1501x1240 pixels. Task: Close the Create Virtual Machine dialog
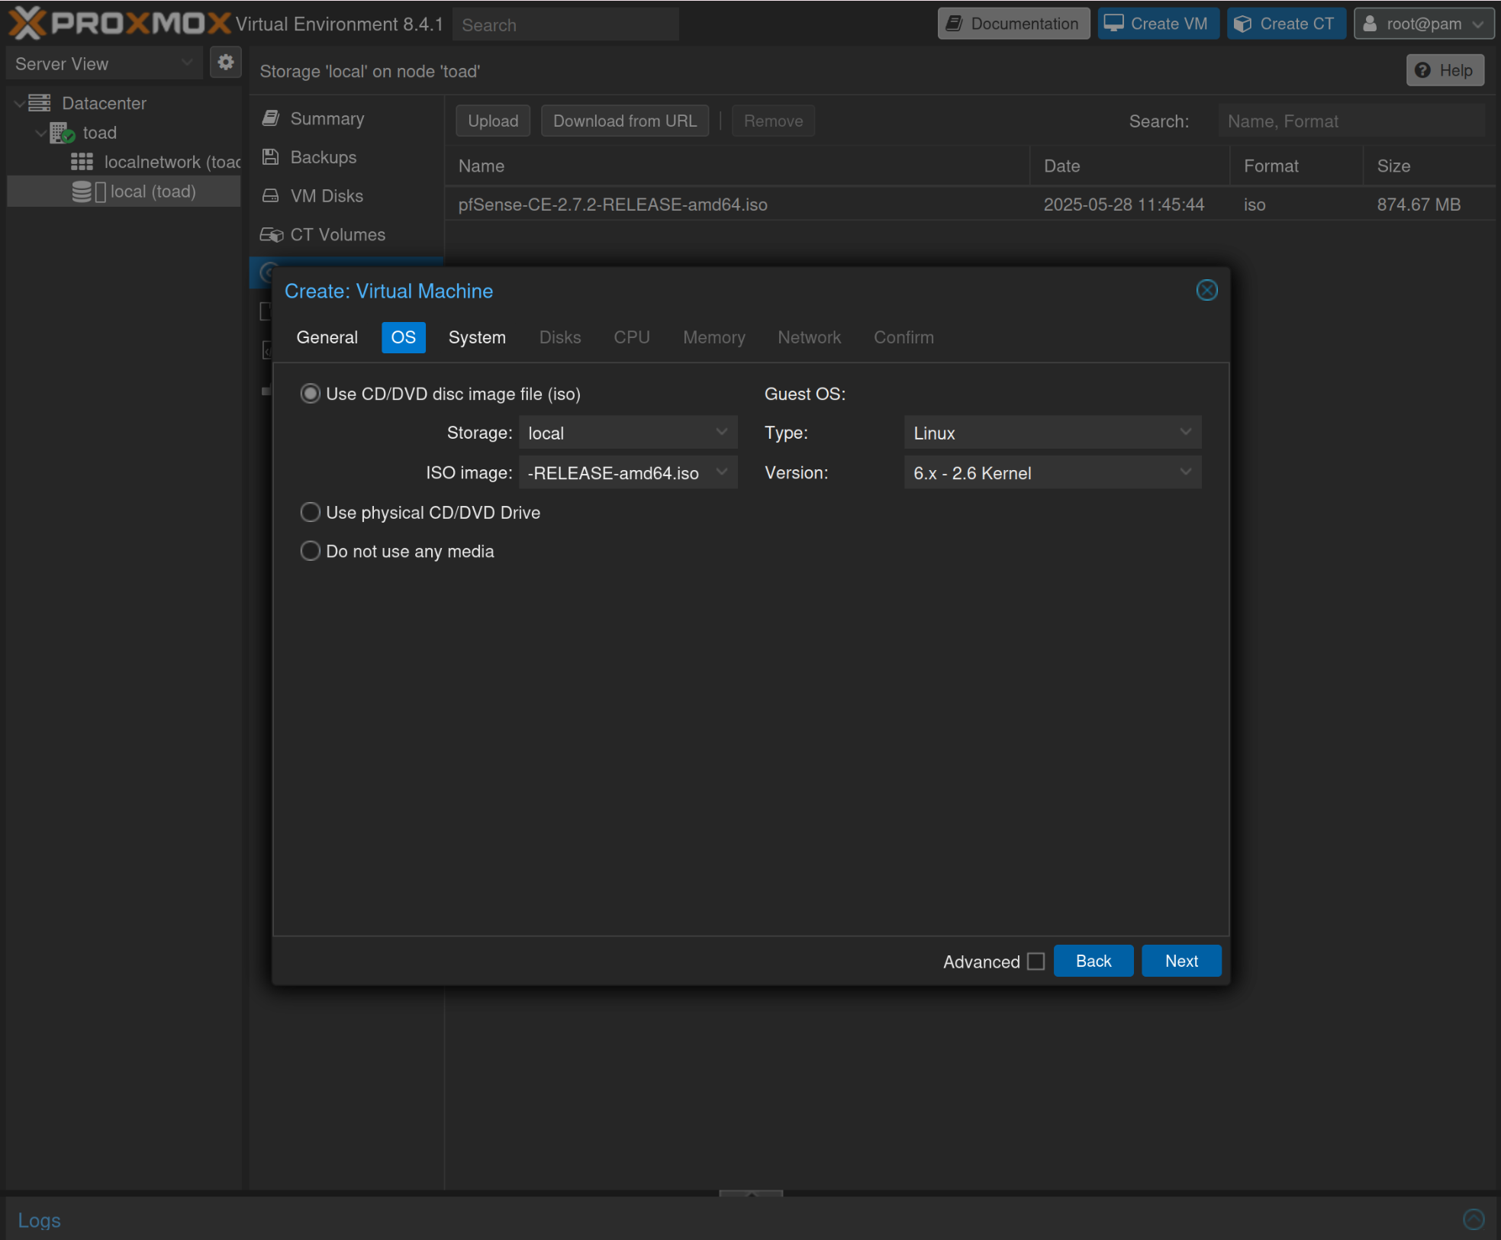(1206, 290)
